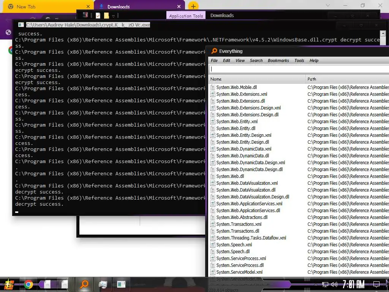Viewport: 389px width, 292px height.
Task: Open the View menu in Everything
Action: [240, 60]
